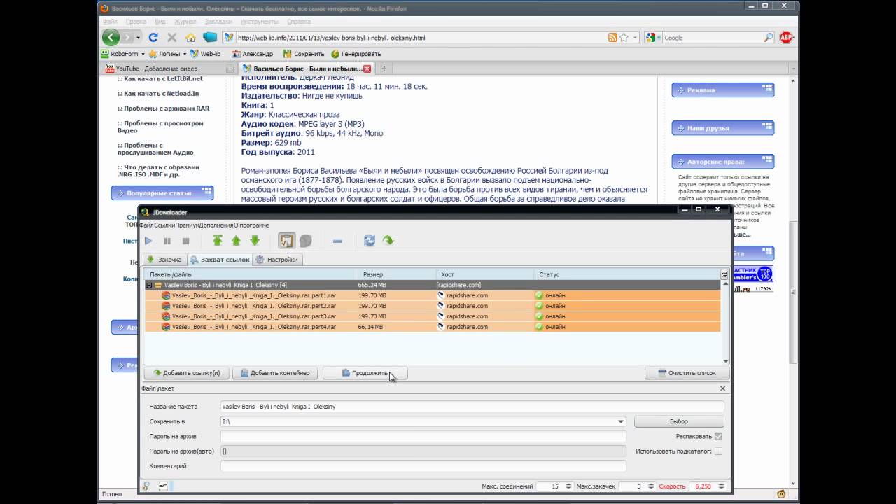Select the Oleksiny.rar.part1.rar file row
The image size is (896, 504).
[x=432, y=295]
